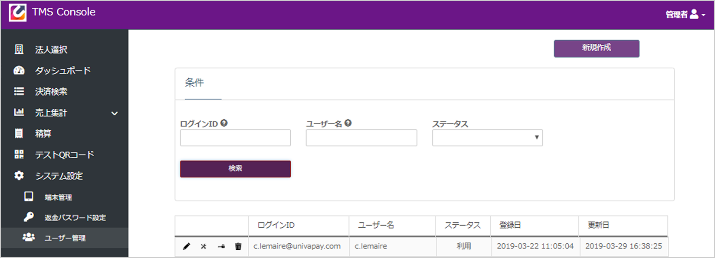
Task: Go to 決済検索 in the sidebar
Action: [51, 91]
